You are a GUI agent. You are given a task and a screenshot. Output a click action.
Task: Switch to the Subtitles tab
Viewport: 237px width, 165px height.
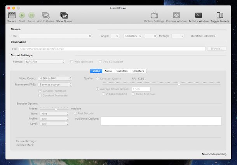click(x=122, y=71)
